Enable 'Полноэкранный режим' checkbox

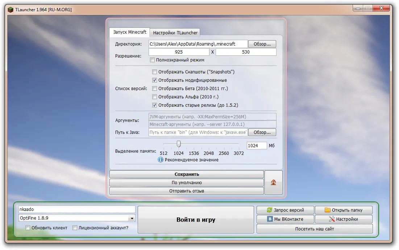pos(153,60)
